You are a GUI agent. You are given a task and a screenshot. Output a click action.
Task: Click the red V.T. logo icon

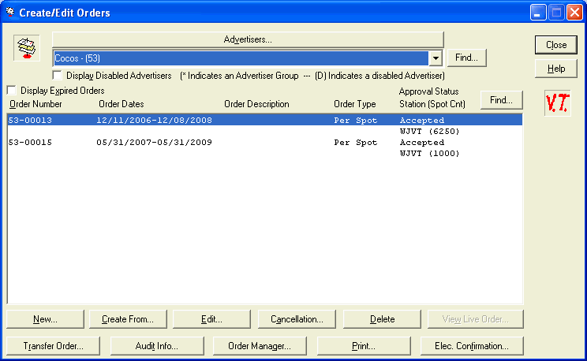click(x=557, y=103)
